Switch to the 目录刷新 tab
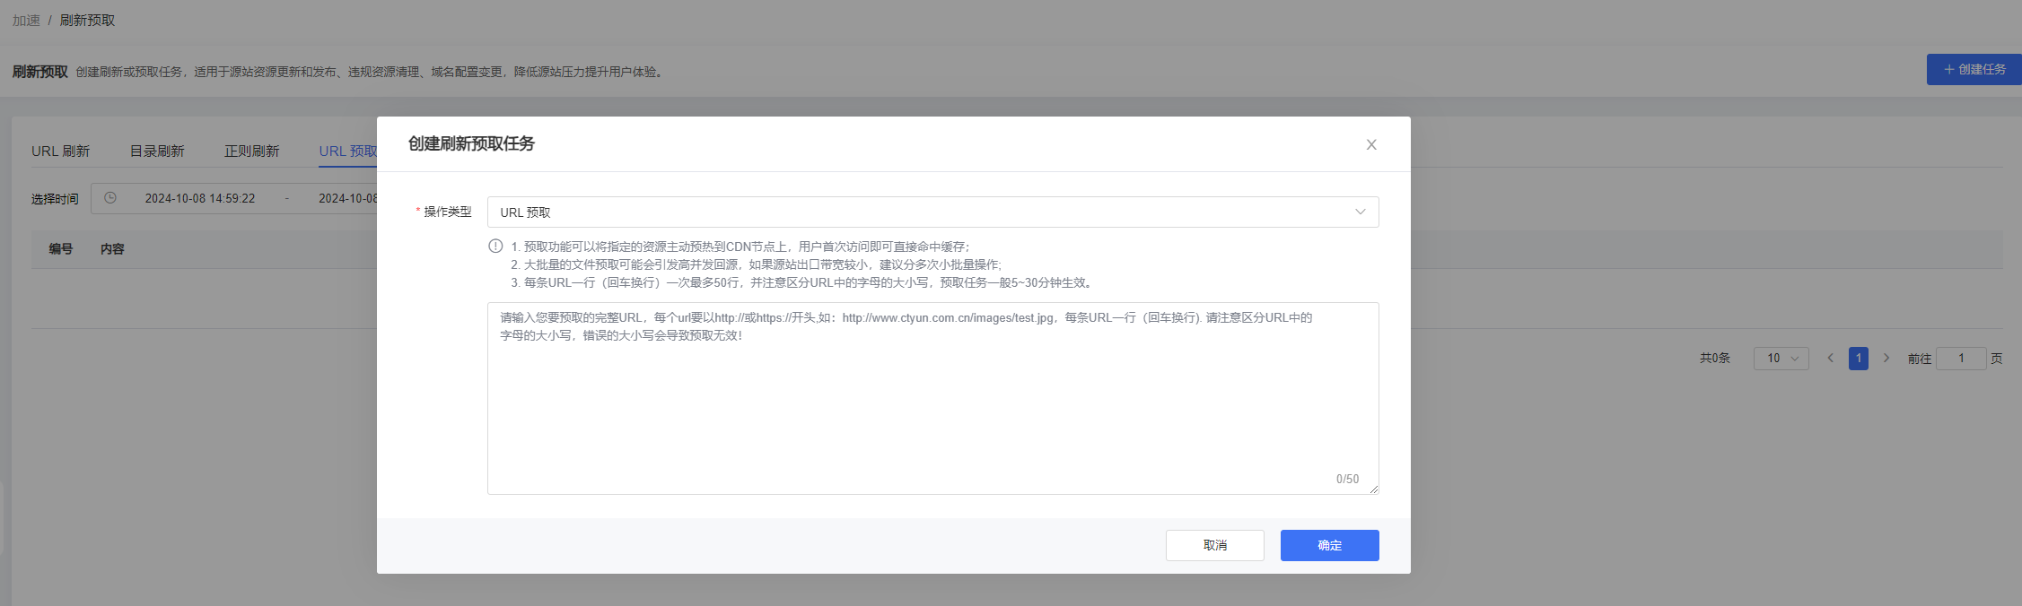 point(157,151)
